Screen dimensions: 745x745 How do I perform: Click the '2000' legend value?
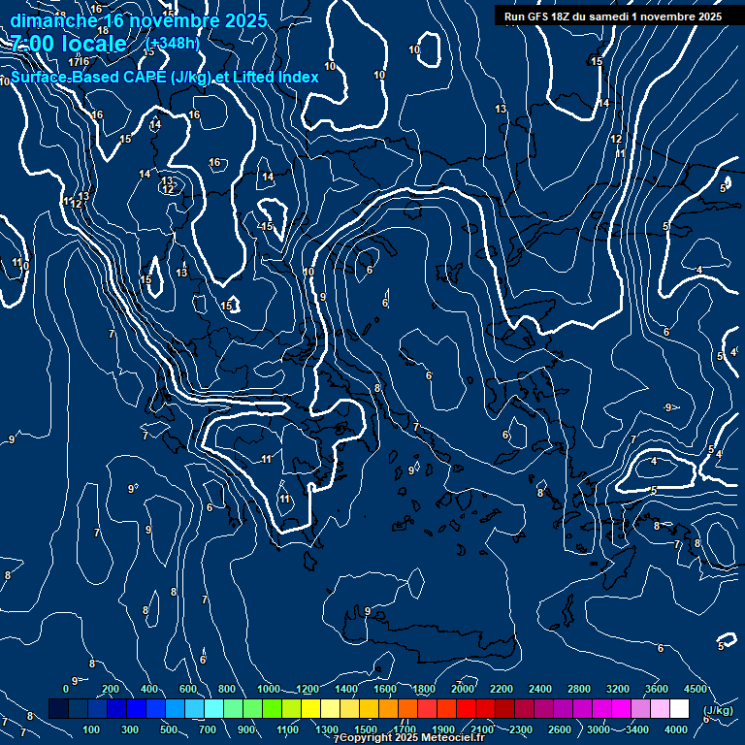pos(463,689)
